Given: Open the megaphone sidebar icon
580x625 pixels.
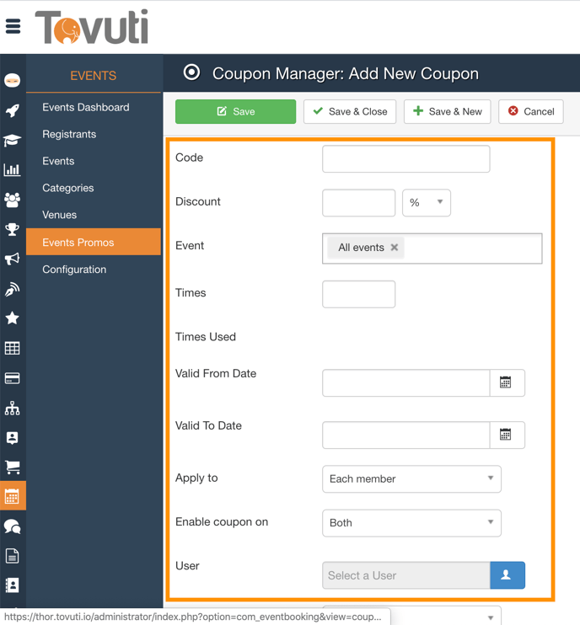Looking at the screenshot, I should [x=13, y=259].
